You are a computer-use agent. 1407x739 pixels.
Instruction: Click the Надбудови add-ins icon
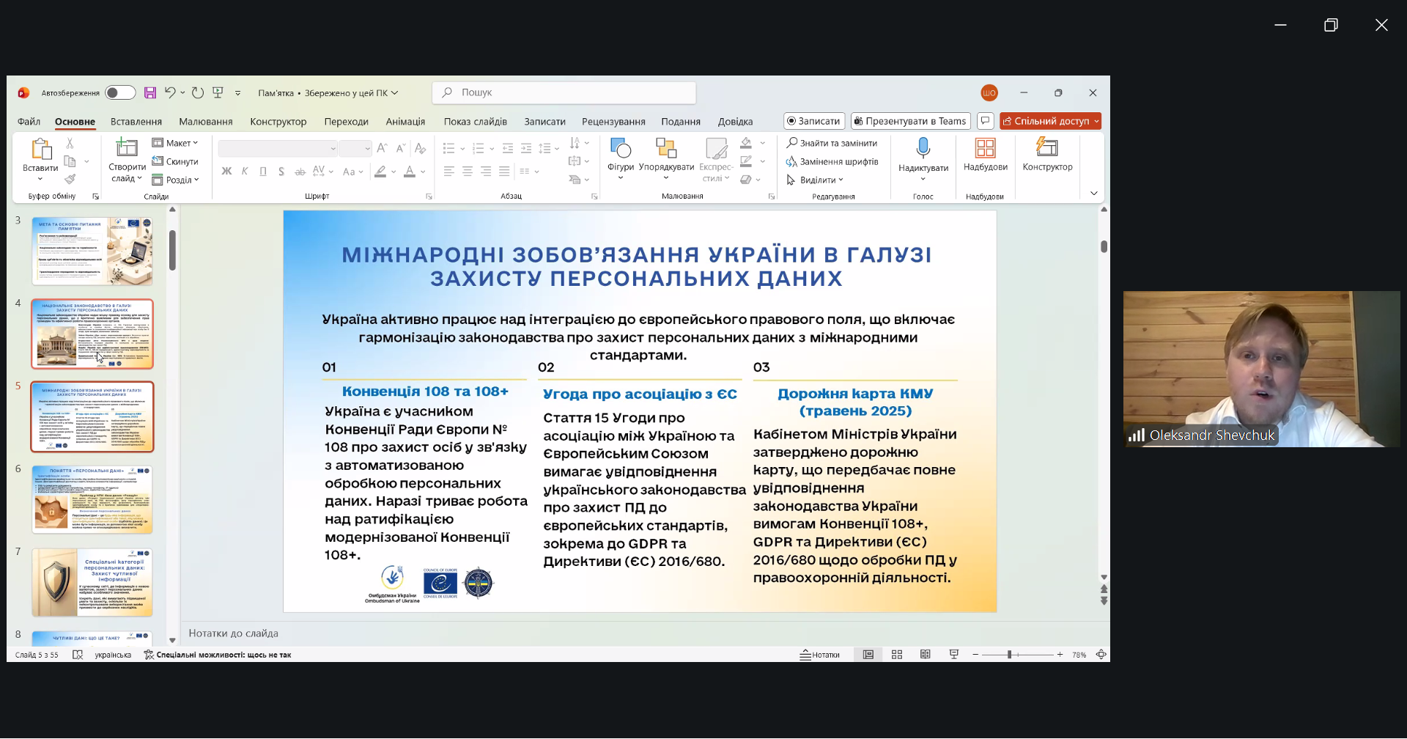(x=986, y=149)
